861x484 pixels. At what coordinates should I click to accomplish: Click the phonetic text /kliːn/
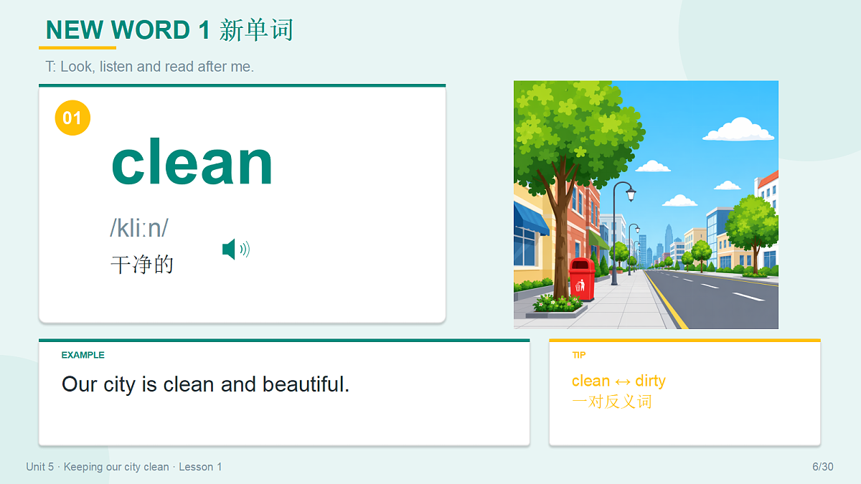[x=139, y=228]
